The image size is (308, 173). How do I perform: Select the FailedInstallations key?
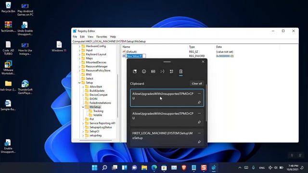coord(100,103)
